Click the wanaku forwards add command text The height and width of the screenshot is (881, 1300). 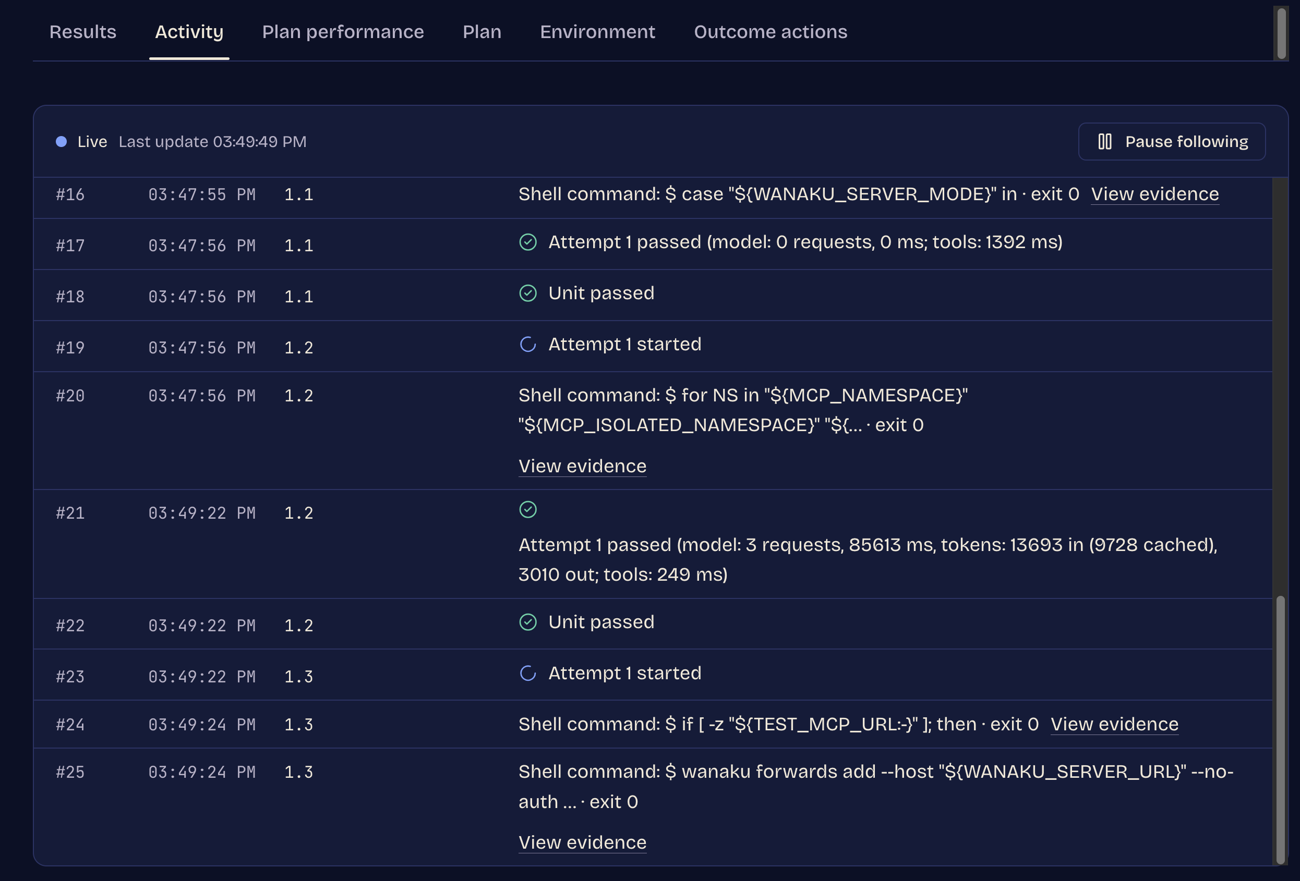(876, 787)
